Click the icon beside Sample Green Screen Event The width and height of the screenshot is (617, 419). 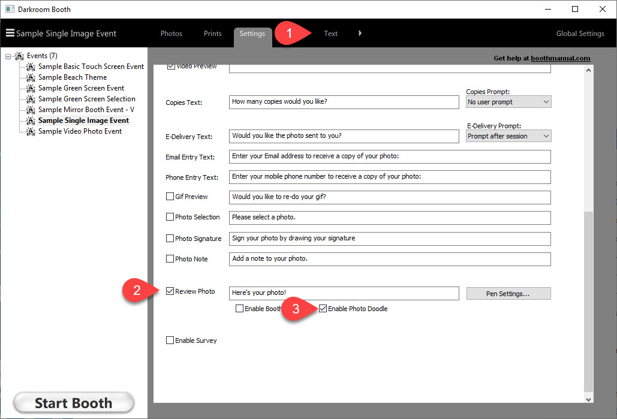pyautogui.click(x=31, y=88)
